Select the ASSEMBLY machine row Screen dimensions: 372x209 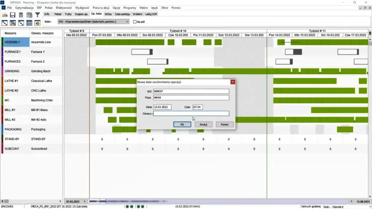16,42
